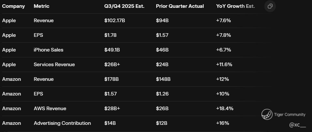Click the @xc__ username handle
Screen dimensions: 312x132
[297, 125]
